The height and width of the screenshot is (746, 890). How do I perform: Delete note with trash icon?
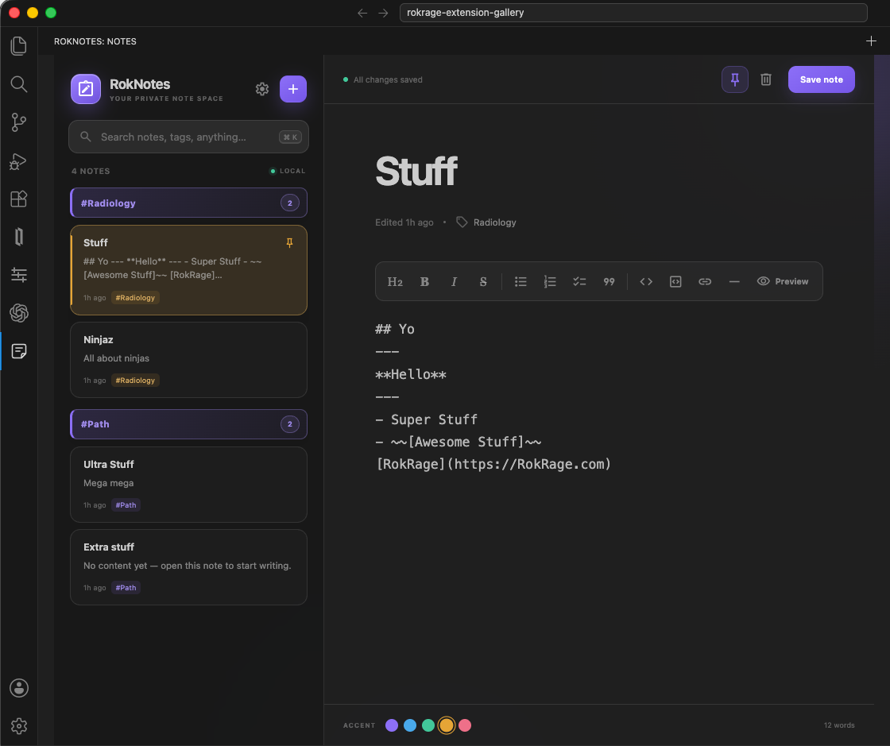(x=766, y=79)
